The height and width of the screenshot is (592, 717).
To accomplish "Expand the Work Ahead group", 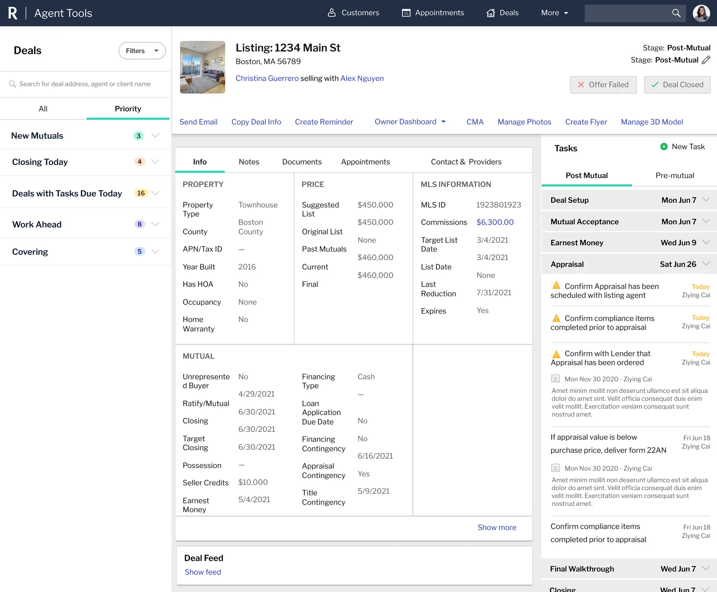I will point(85,224).
